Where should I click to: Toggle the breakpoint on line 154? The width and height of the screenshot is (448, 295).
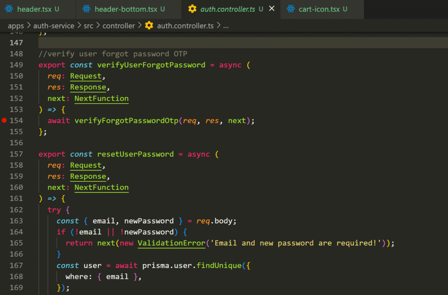tap(4, 120)
